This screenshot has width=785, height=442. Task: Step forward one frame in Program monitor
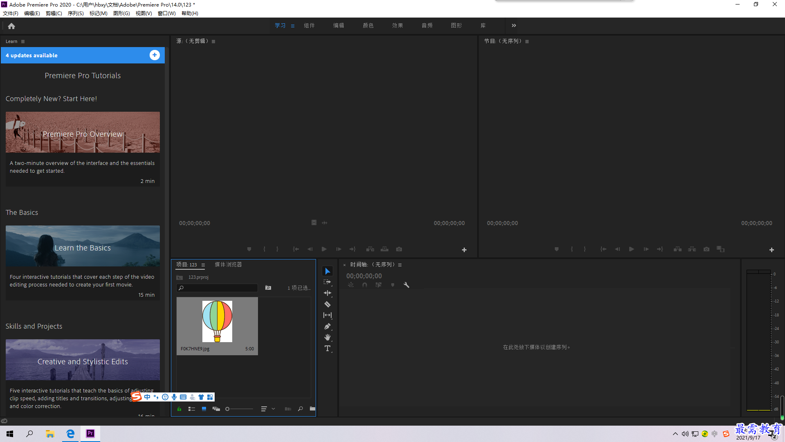646,249
